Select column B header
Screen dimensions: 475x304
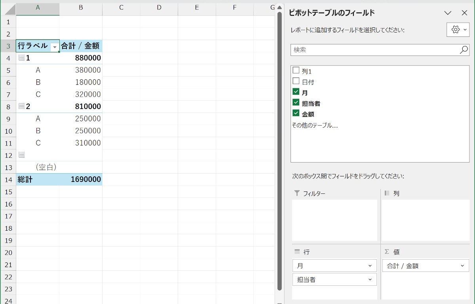tap(81, 7)
